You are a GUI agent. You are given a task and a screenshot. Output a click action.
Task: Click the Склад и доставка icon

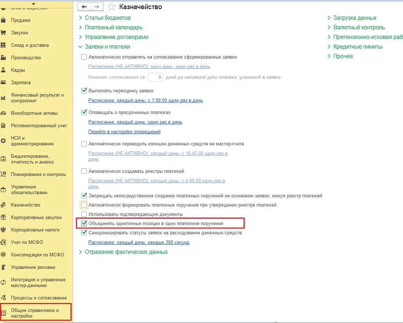[x=3, y=45]
